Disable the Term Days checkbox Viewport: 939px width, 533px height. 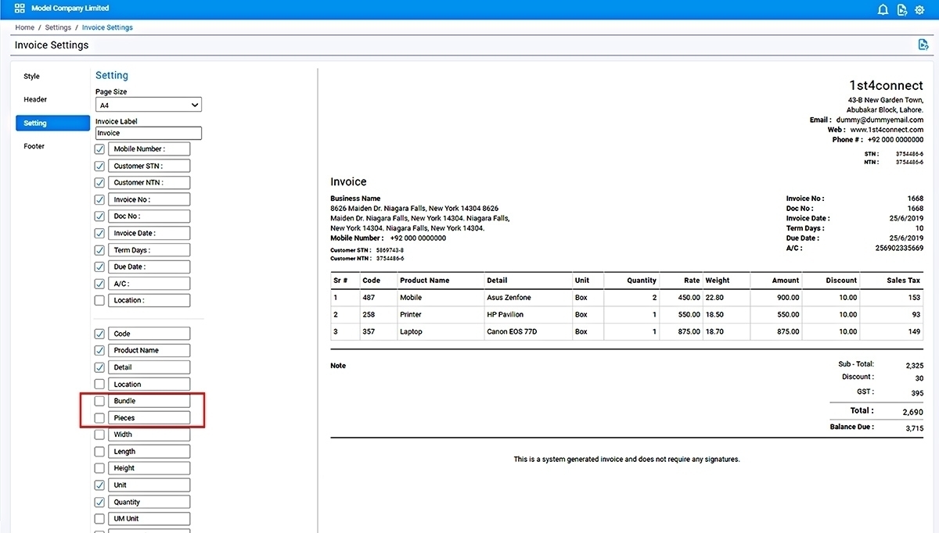(99, 250)
